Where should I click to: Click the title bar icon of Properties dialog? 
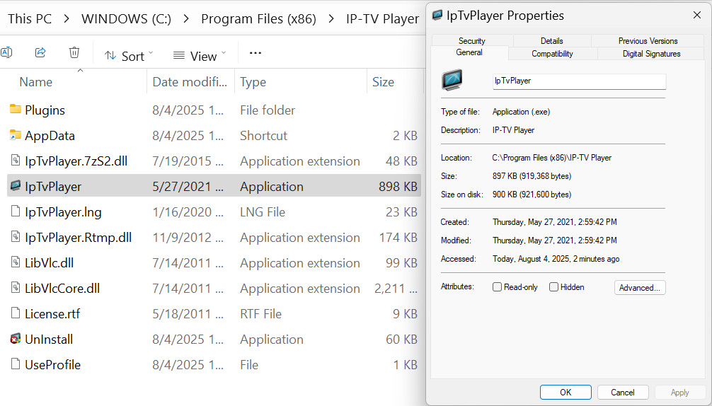437,15
